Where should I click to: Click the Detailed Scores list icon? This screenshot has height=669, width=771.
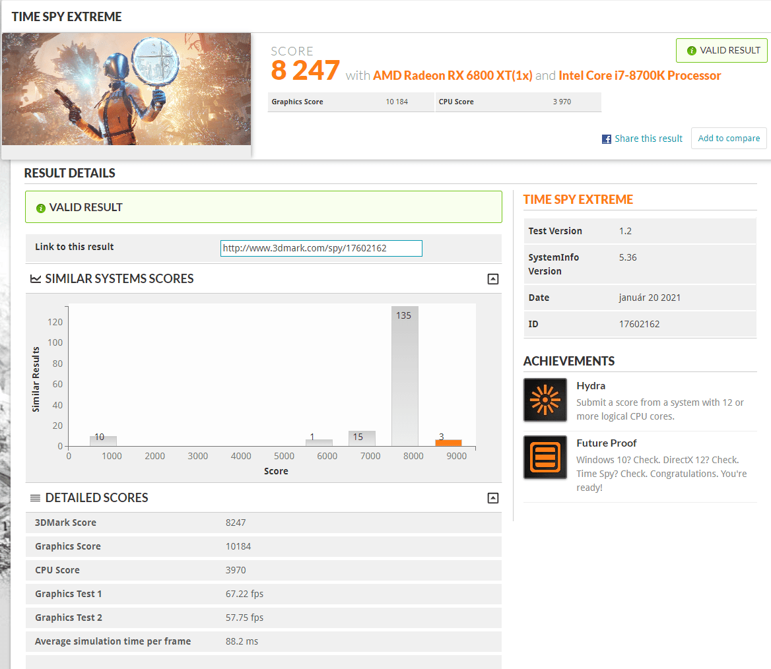pos(36,498)
